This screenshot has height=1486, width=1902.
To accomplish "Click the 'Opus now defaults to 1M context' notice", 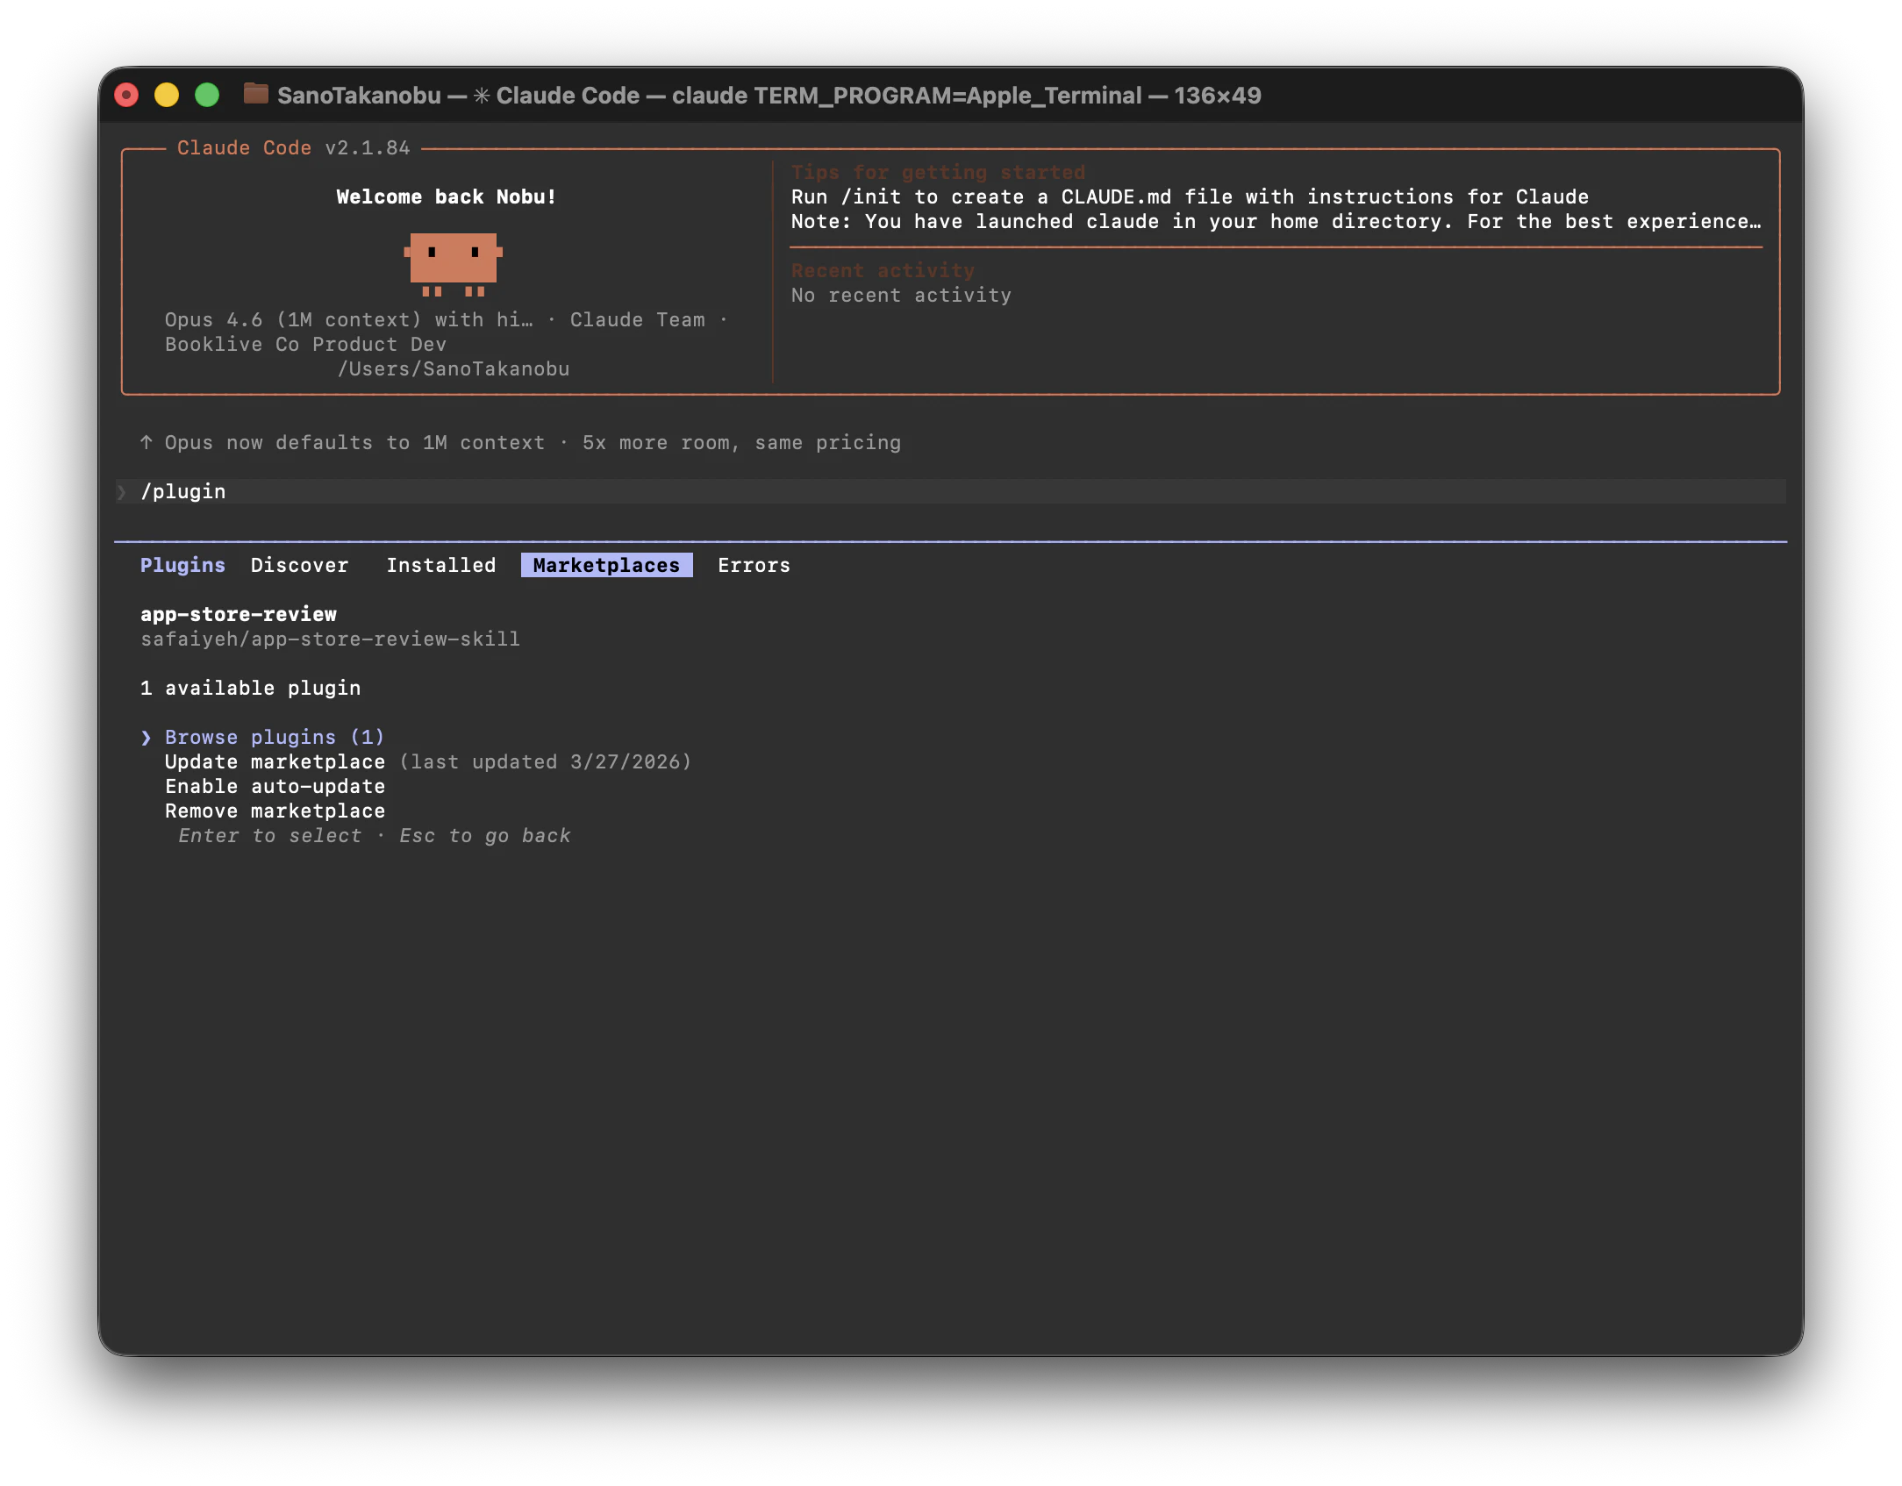I will pyautogui.click(x=533, y=442).
